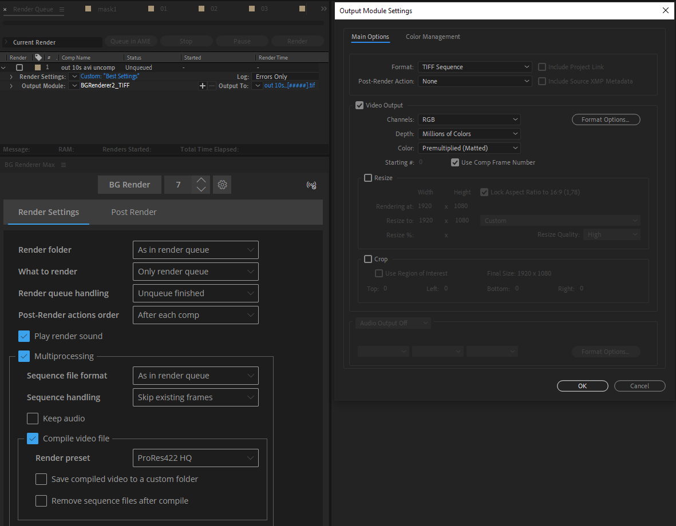Open the Render Queue panel menu icon
Image resolution: width=676 pixels, height=526 pixels.
pos(62,9)
